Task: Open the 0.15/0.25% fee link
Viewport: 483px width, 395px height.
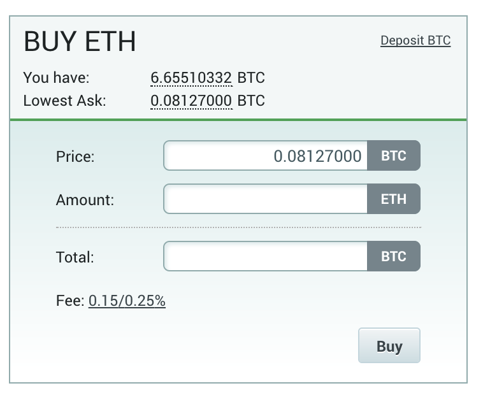Action: pos(127,301)
